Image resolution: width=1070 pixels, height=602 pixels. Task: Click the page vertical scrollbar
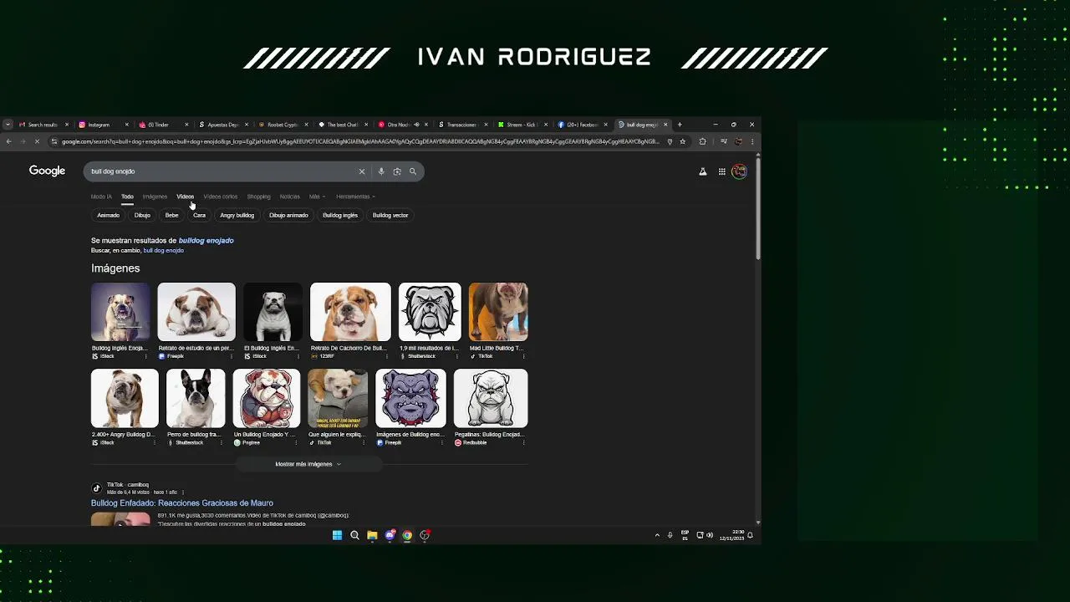coord(757,209)
